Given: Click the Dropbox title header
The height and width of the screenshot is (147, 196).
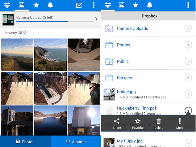Looking at the screenshot, I should [149, 16].
